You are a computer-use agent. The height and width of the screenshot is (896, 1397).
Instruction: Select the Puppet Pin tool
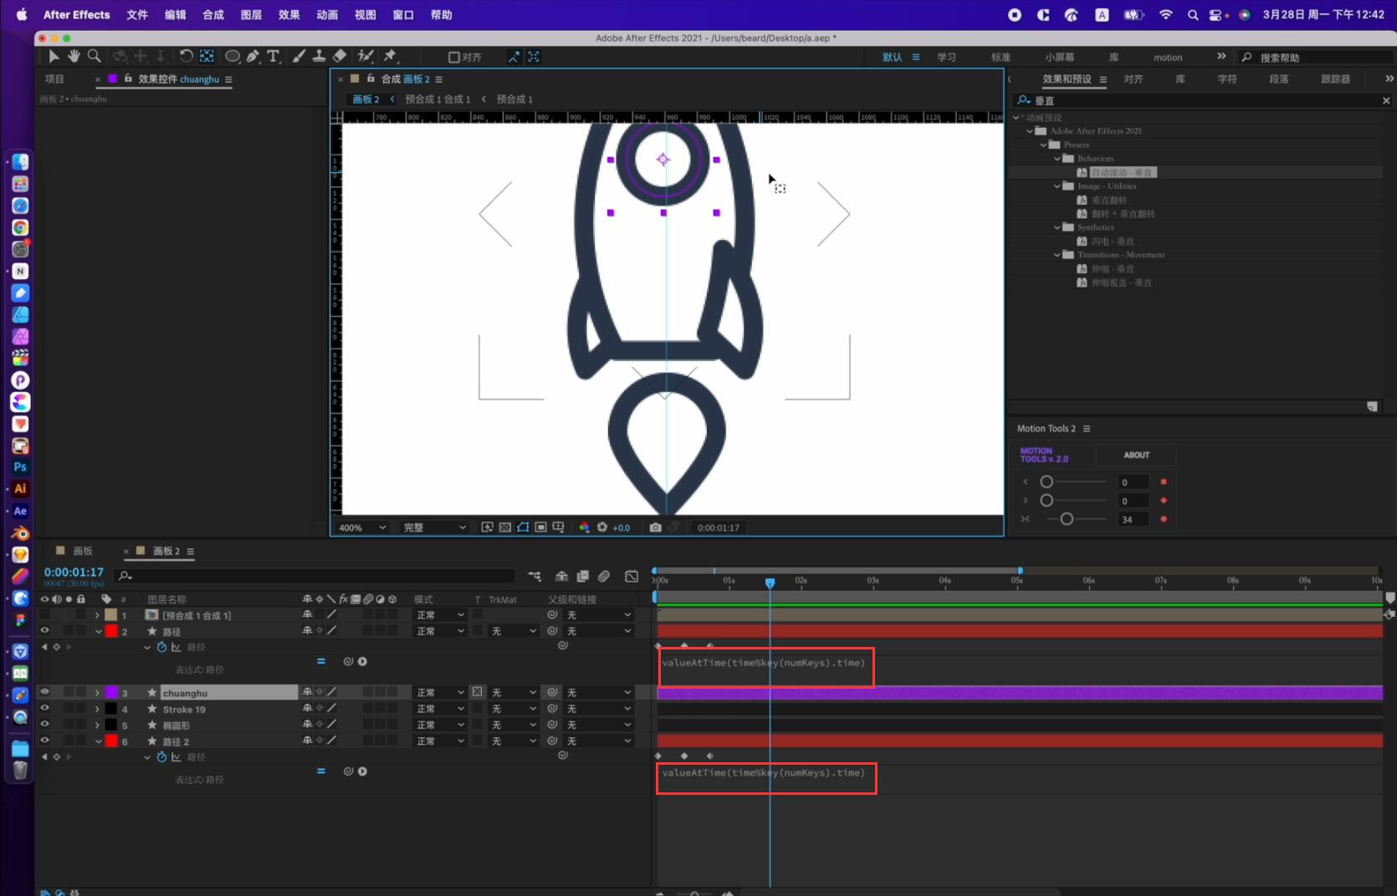pyautogui.click(x=390, y=56)
